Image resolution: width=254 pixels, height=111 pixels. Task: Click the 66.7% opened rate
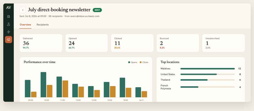71,48
